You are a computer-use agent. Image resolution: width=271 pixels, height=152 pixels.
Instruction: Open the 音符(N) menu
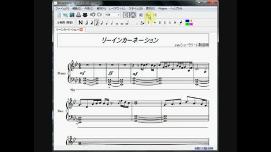click(101, 8)
